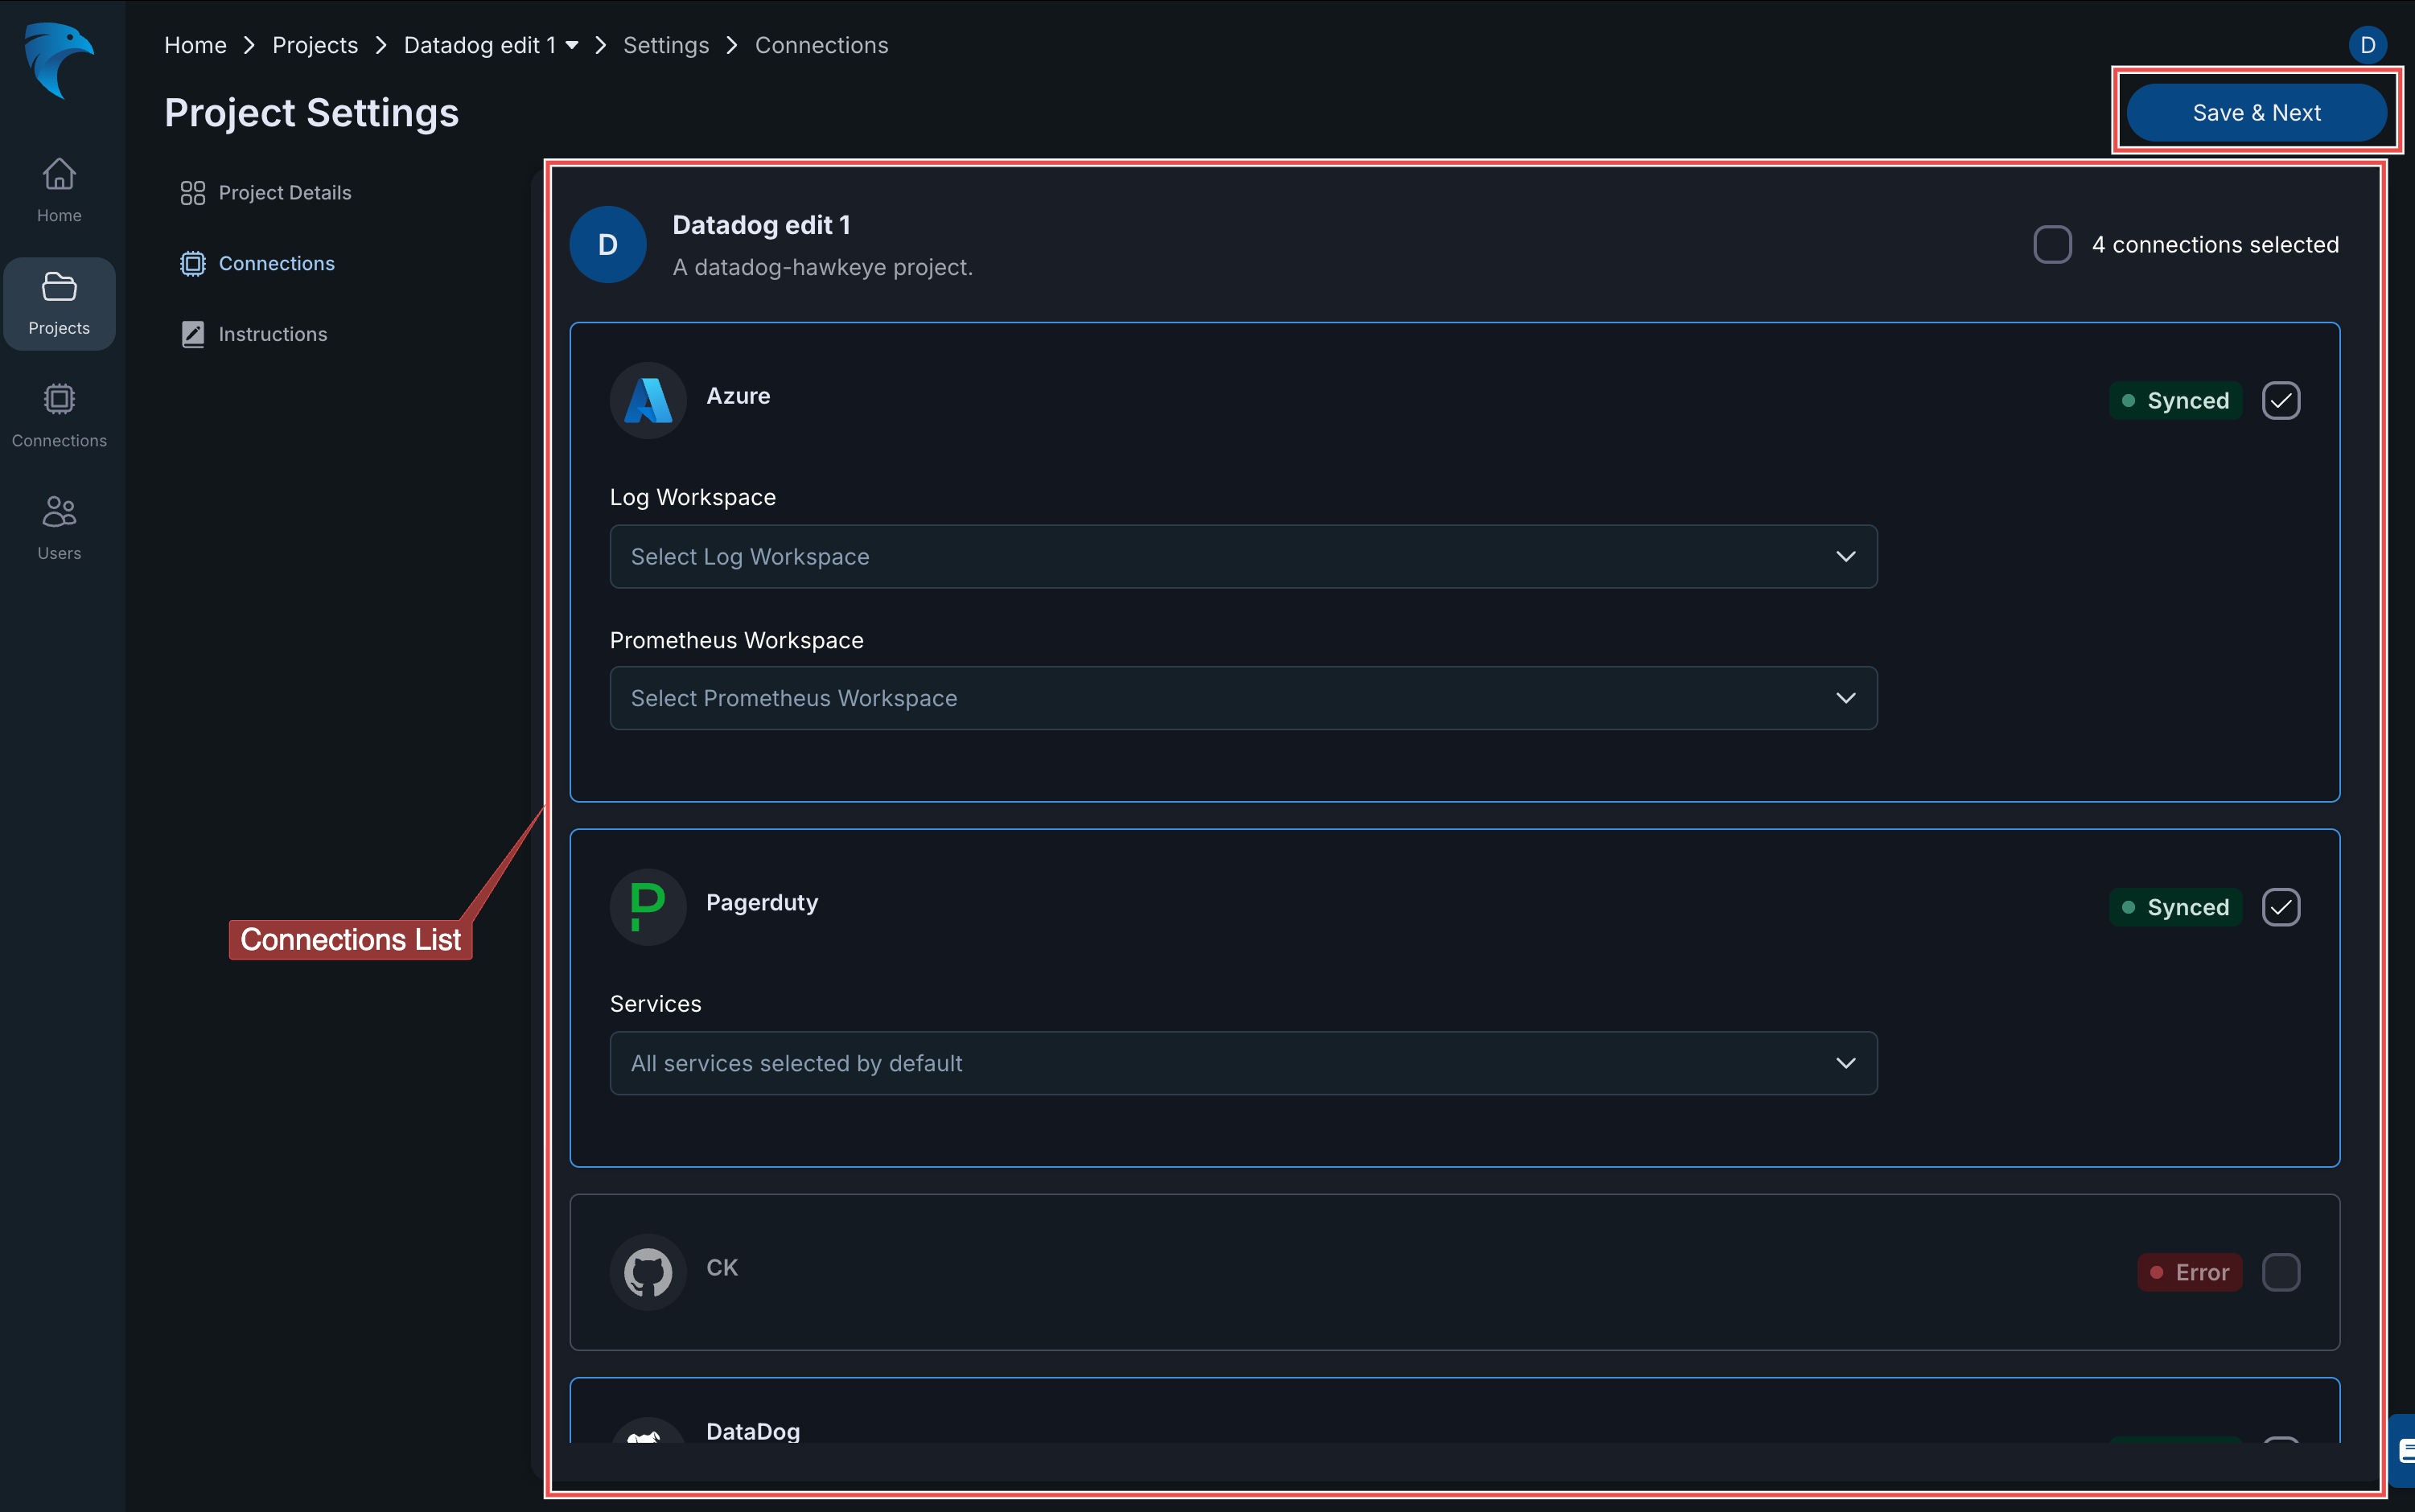Toggle the 4 connections selected checkbox

coord(2052,244)
